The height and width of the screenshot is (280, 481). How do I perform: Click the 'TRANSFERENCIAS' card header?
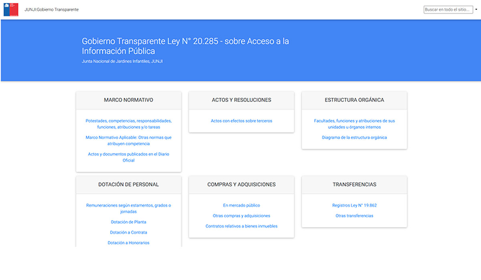point(354,185)
